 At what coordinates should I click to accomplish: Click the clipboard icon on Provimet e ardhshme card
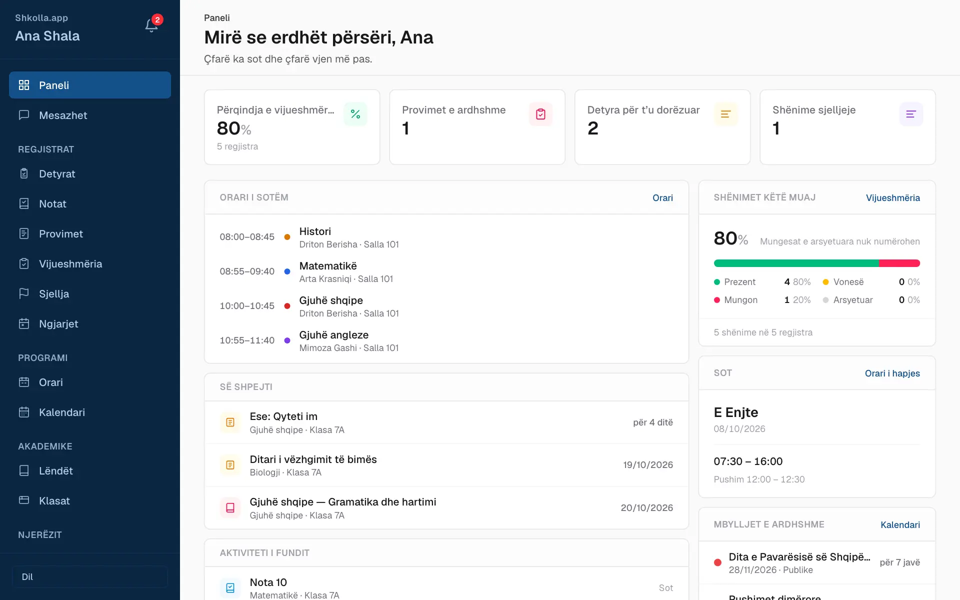[x=540, y=114]
